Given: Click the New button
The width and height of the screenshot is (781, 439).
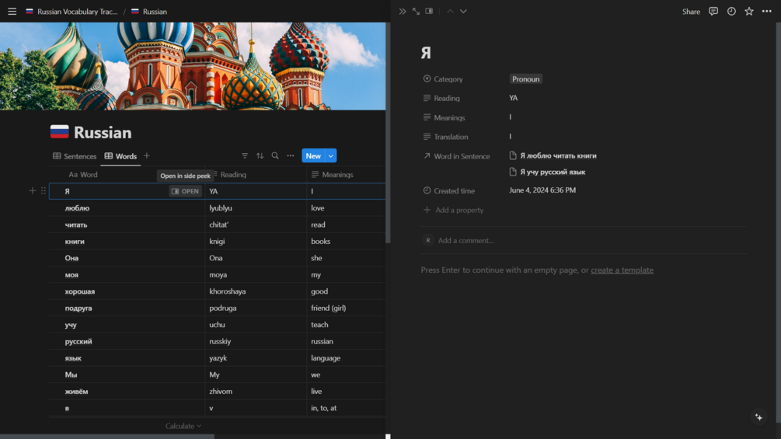Looking at the screenshot, I should [x=313, y=156].
